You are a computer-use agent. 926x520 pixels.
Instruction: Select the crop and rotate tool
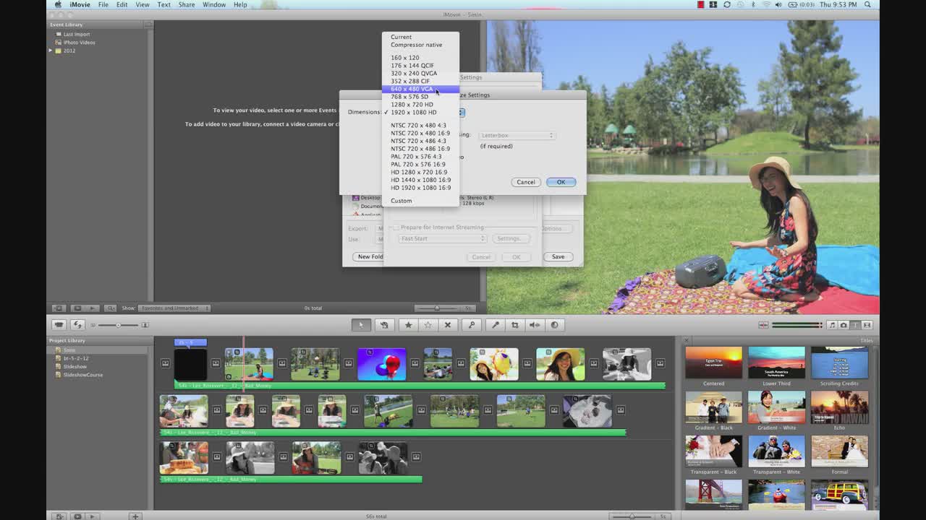tap(515, 325)
